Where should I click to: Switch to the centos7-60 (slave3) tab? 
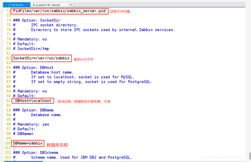pyautogui.click(x=50, y=5)
